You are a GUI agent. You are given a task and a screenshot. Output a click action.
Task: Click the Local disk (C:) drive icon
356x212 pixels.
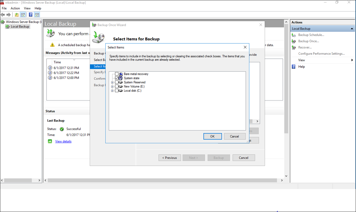point(121,91)
